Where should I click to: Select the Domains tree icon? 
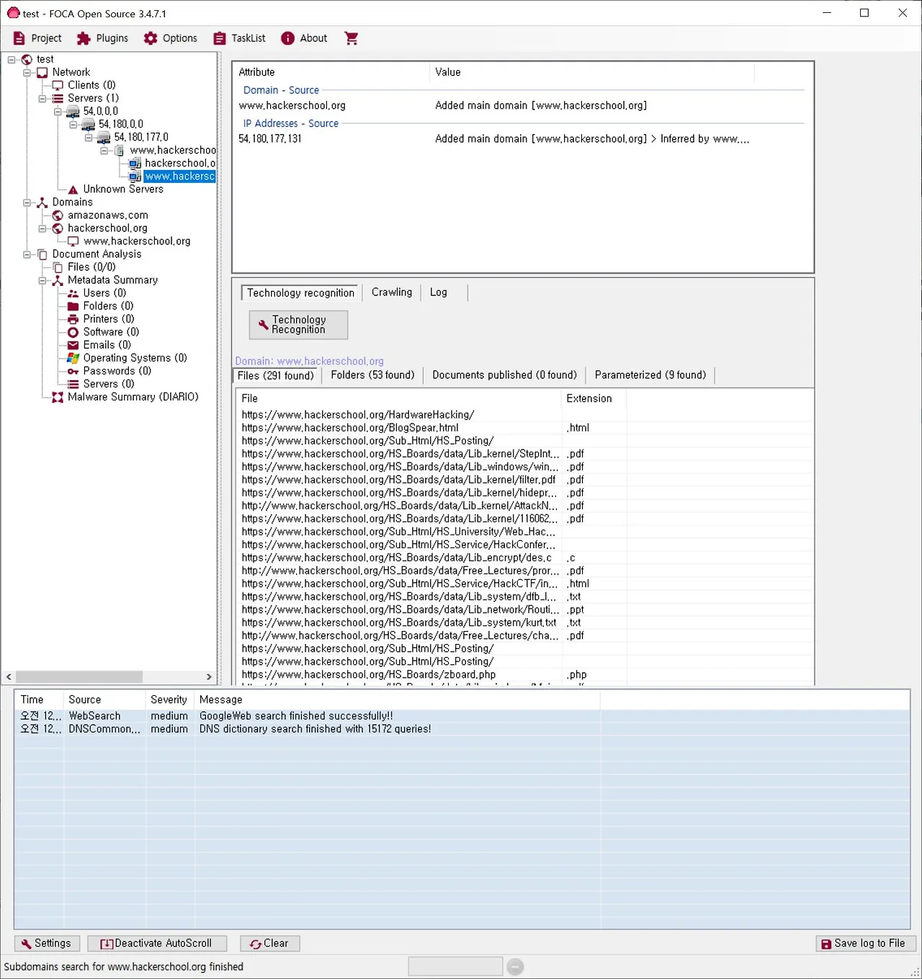tap(42, 202)
